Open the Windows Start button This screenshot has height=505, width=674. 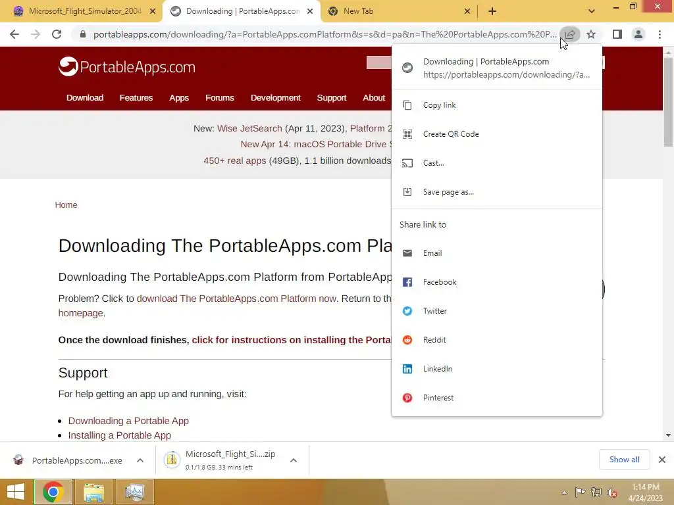click(16, 492)
